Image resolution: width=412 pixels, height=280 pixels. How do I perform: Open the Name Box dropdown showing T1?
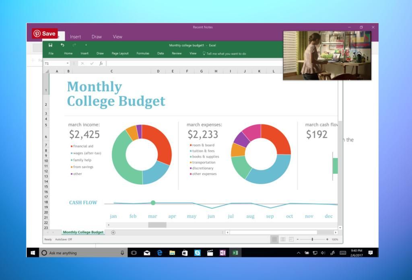[x=68, y=63]
